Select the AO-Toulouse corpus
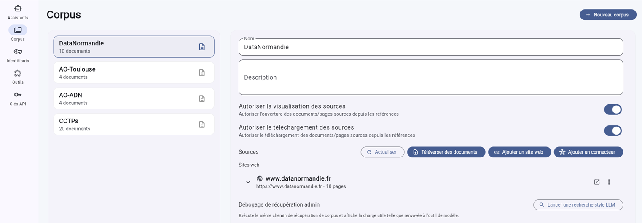The height and width of the screenshot is (223, 642). point(134,73)
